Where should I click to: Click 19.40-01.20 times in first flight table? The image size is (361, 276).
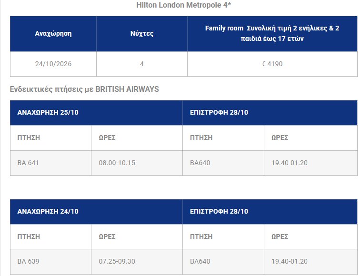pyautogui.click(x=311, y=163)
